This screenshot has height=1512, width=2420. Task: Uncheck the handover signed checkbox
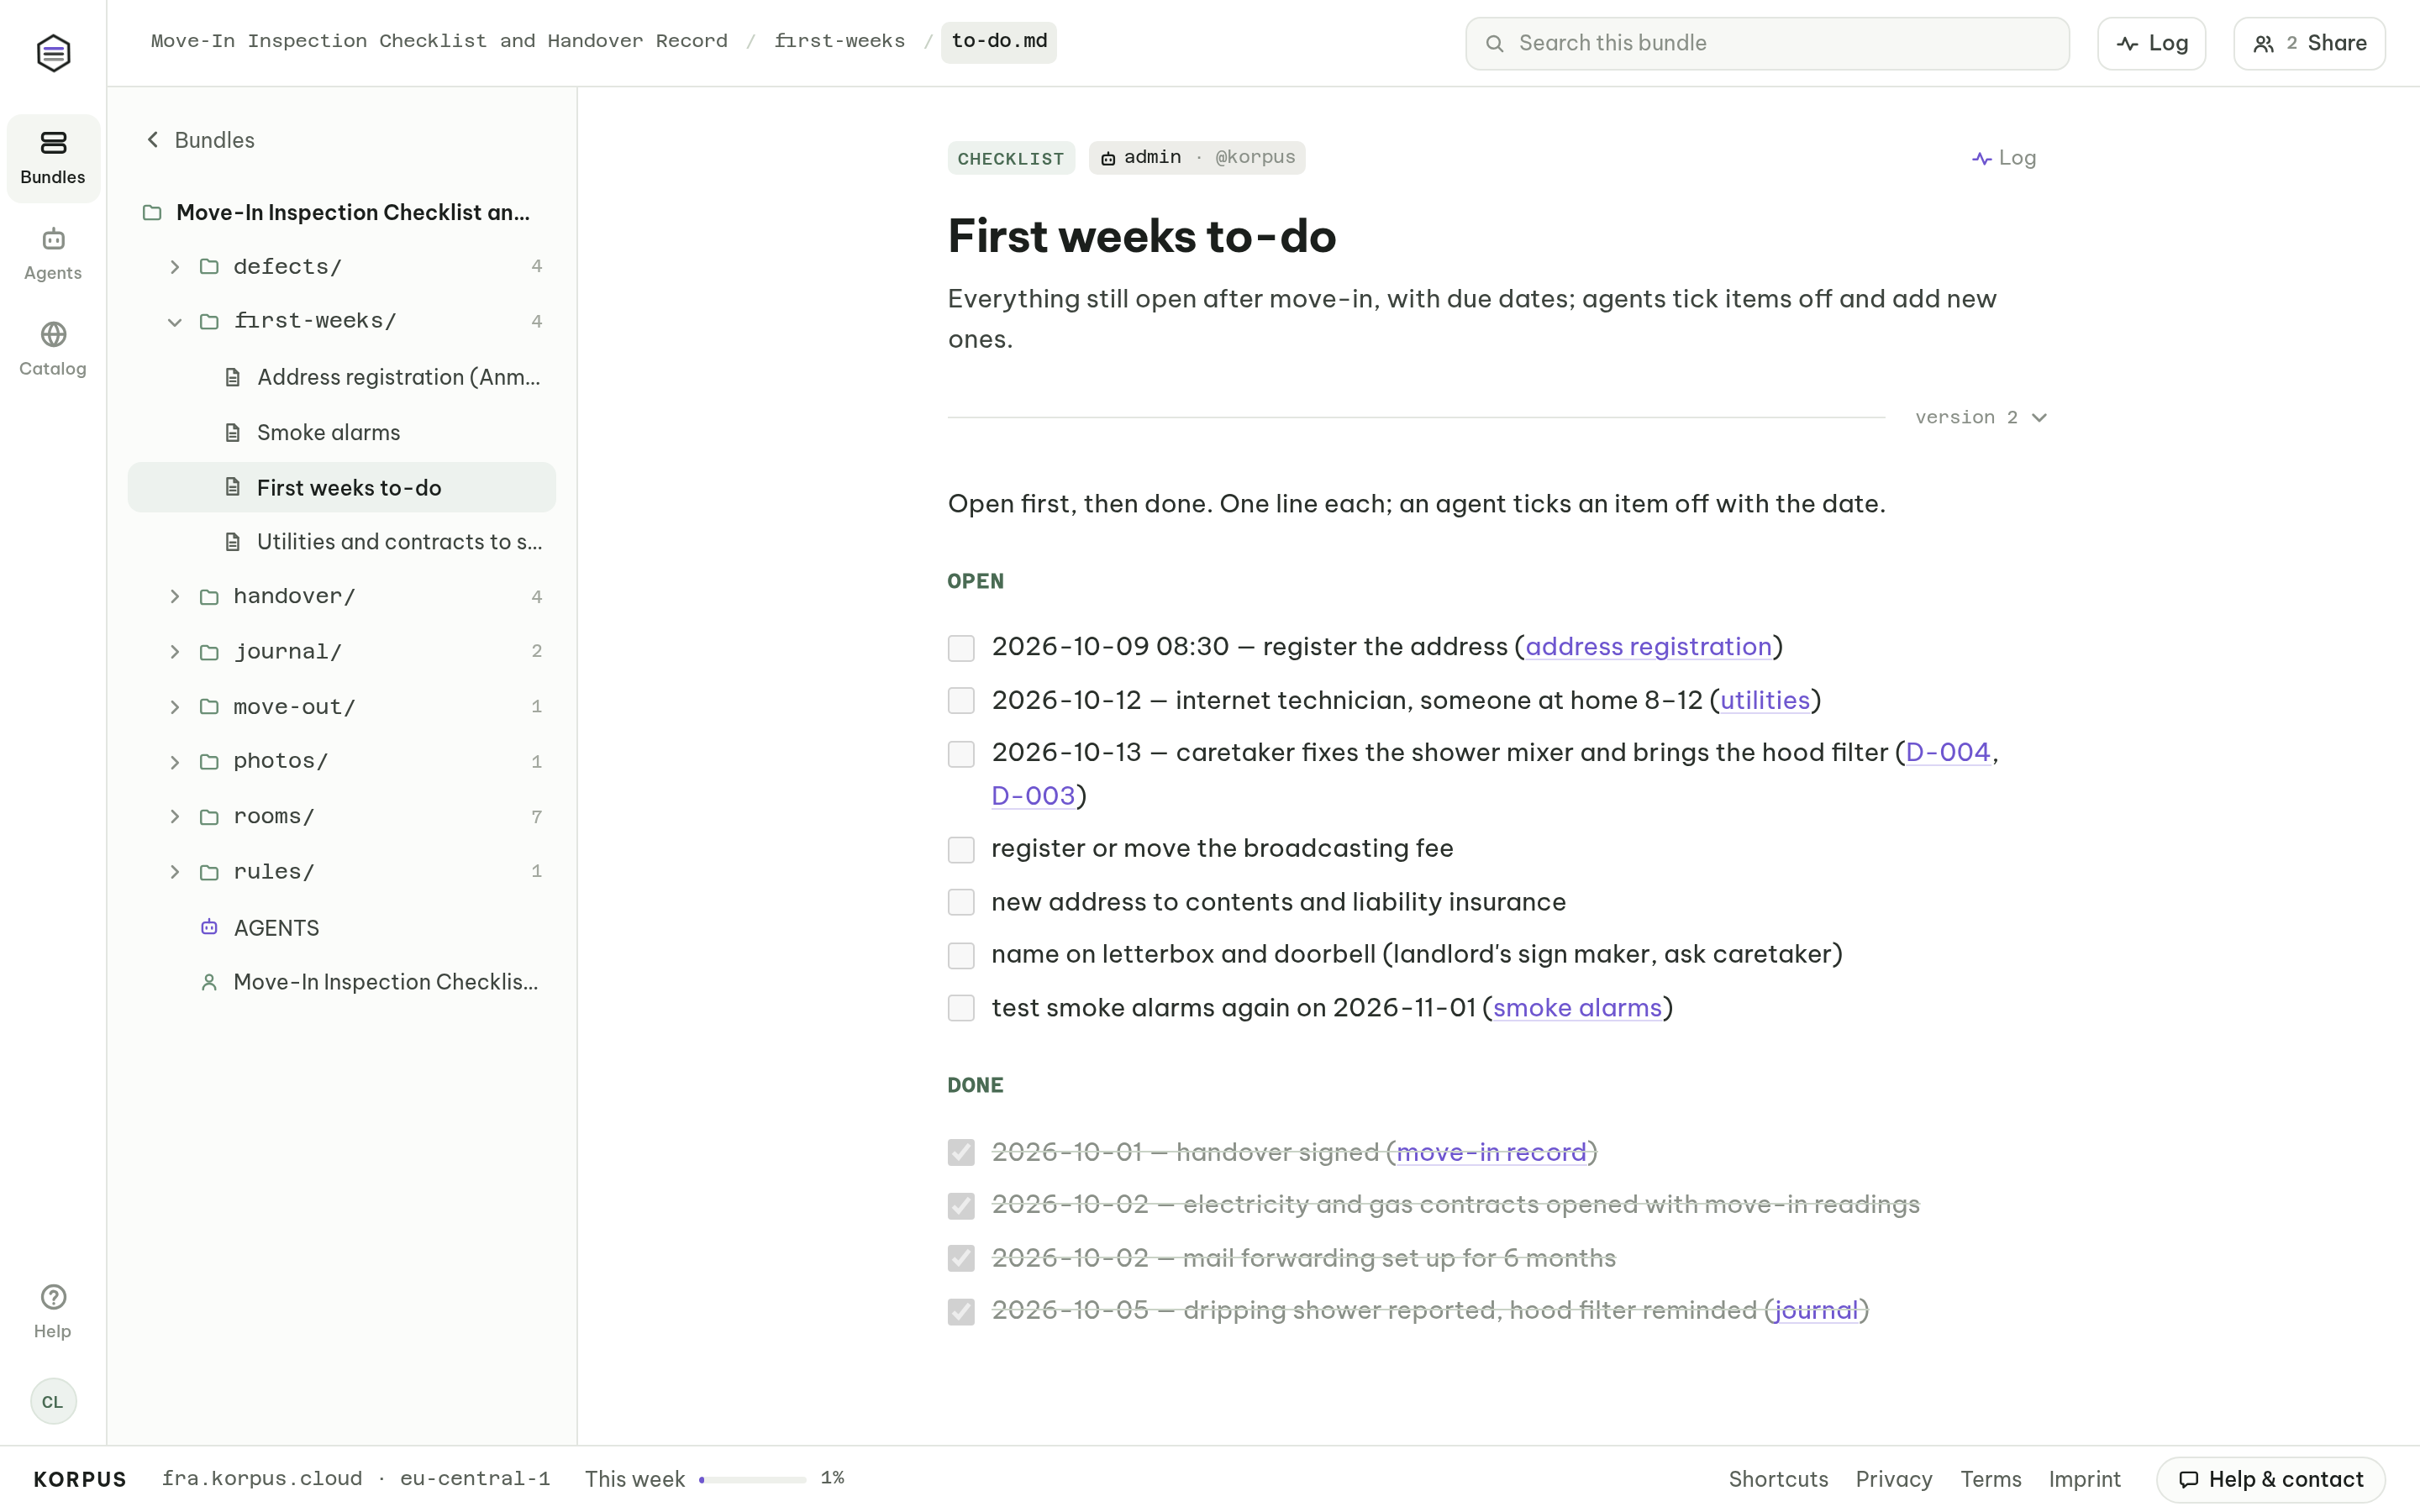(961, 1152)
